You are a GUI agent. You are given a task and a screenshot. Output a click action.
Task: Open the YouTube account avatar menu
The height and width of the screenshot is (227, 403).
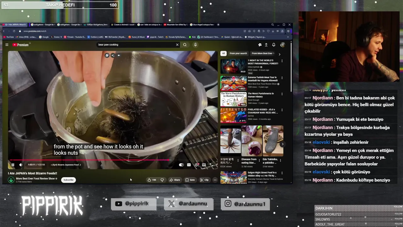point(282,45)
